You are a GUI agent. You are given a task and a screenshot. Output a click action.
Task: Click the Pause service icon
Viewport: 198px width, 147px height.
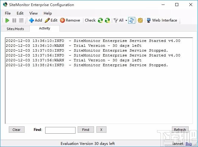(14, 20)
